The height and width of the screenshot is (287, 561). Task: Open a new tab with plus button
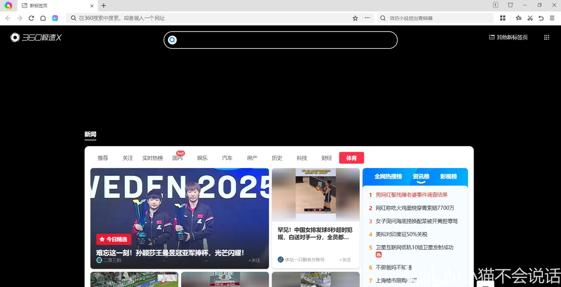[104, 6]
